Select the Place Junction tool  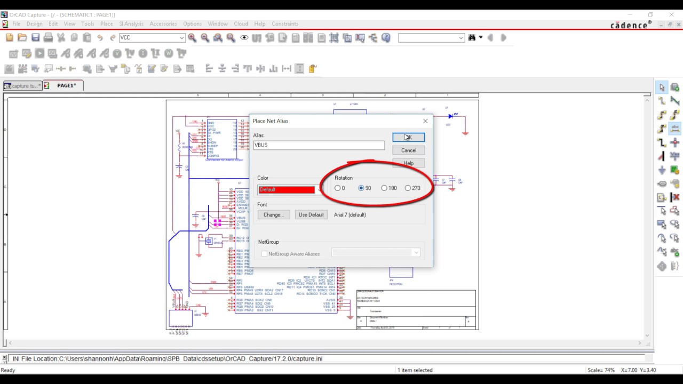[x=674, y=142]
